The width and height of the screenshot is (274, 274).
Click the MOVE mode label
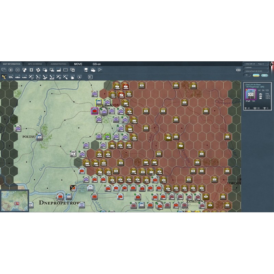click(78, 64)
